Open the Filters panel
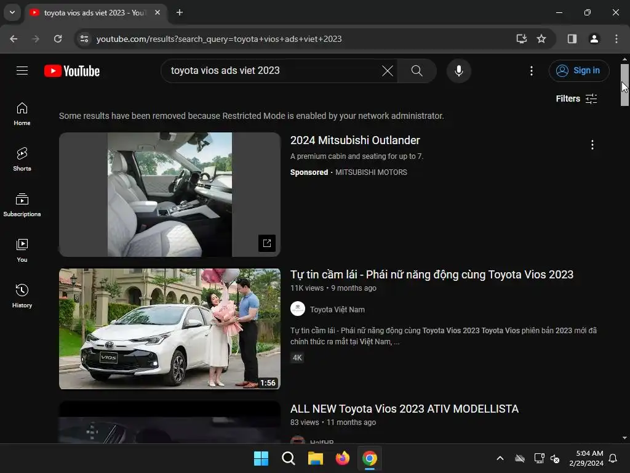 tap(576, 99)
